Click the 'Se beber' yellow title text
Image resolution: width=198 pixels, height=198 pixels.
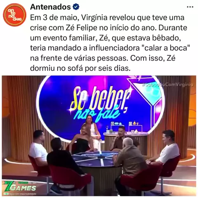pos(100,99)
